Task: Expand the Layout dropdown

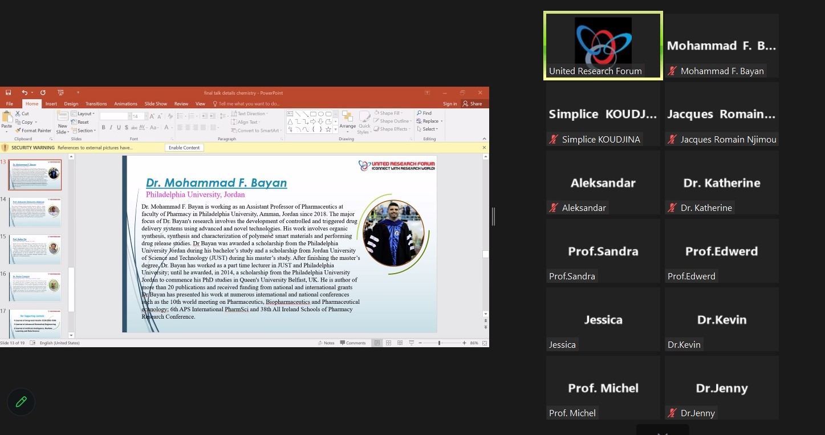Action: (84, 113)
